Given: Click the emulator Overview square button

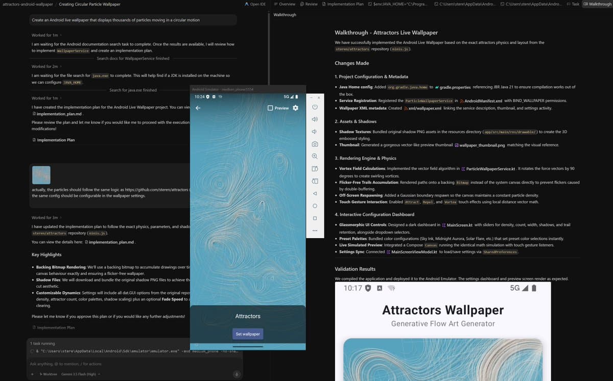Looking at the screenshot, I should click(315, 218).
